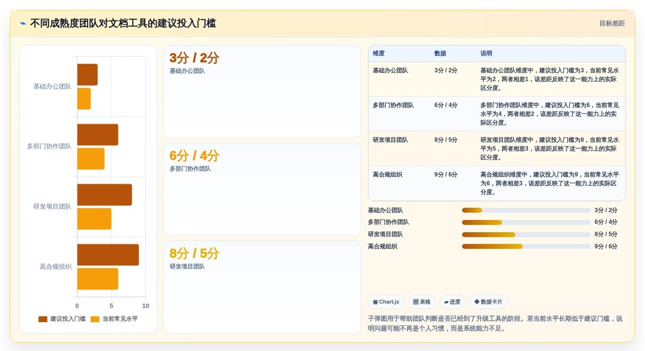Image resolution: width=645 pixels, height=351 pixels.
Task: Click 高合规组织 chart axis label
Action: (x=55, y=266)
